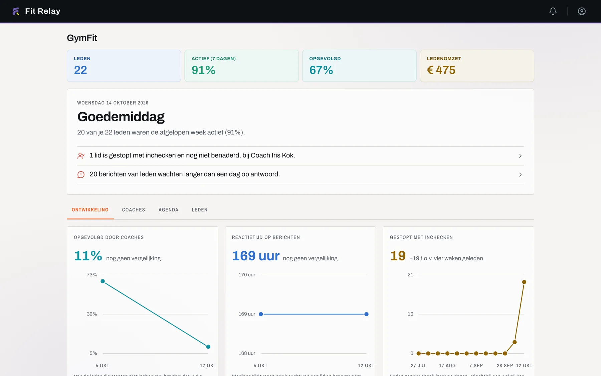Open the user account profile icon
601x376 pixels.
coord(582,11)
